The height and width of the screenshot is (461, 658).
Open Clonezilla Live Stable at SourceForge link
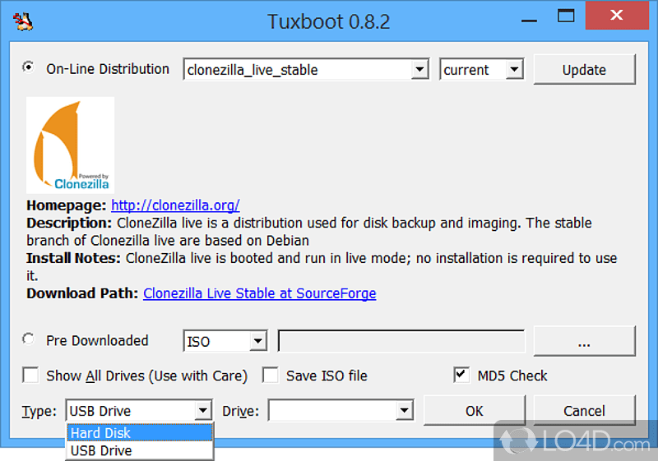pos(260,293)
